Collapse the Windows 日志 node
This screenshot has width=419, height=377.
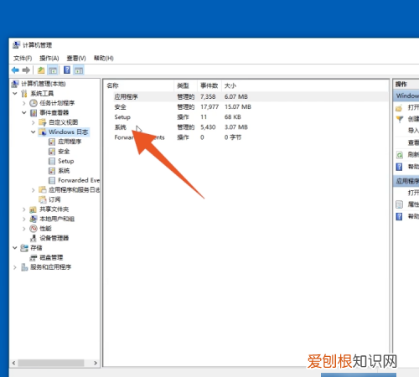tap(33, 132)
